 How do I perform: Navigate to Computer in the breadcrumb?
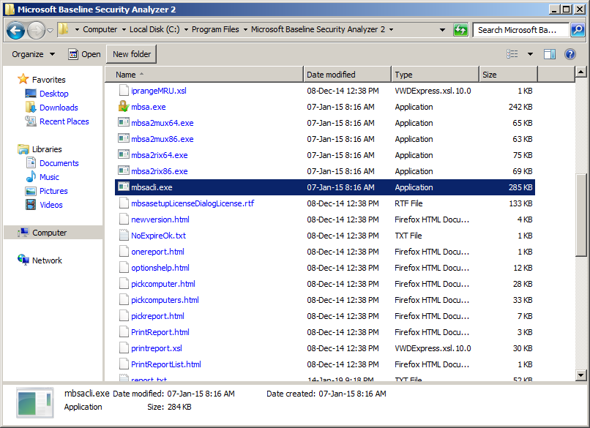[100, 29]
